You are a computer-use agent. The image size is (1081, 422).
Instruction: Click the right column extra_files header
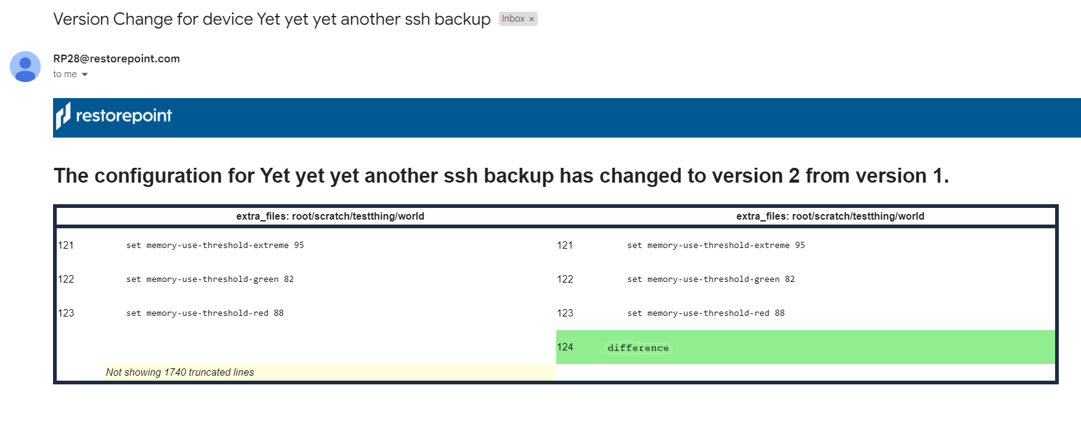click(830, 216)
